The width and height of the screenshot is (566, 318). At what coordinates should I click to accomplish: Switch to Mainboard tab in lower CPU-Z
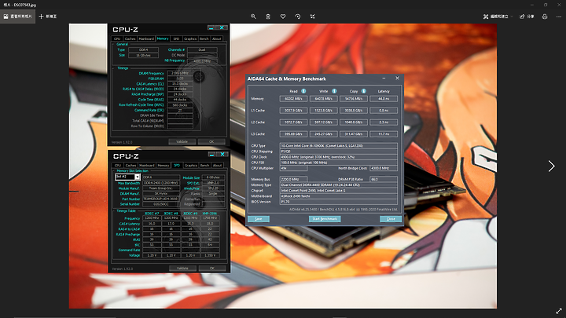tap(147, 165)
